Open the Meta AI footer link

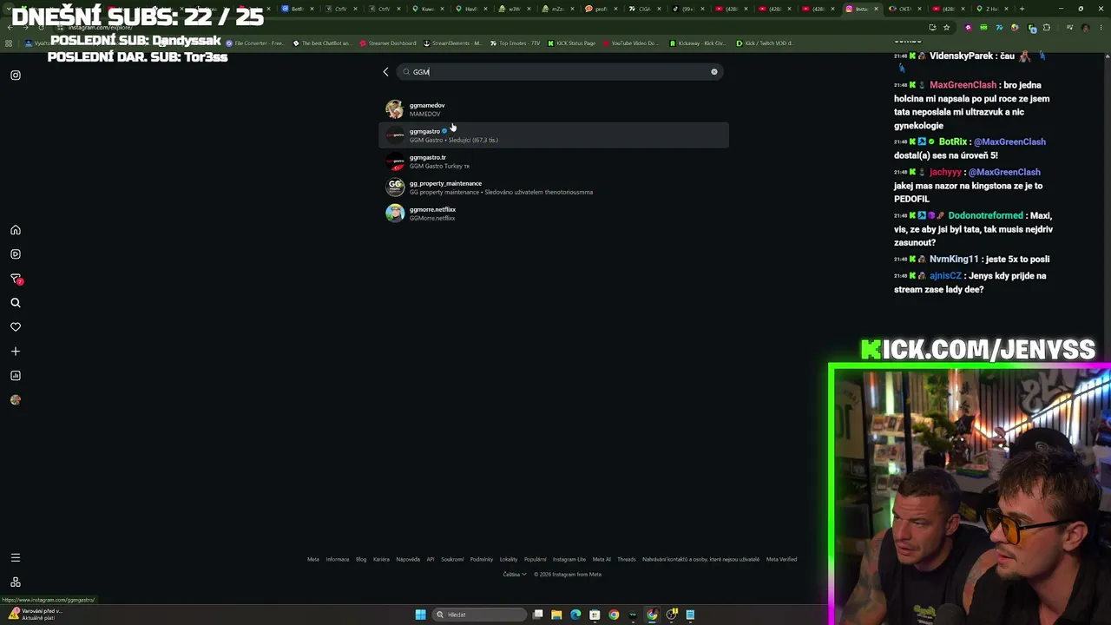(602, 559)
